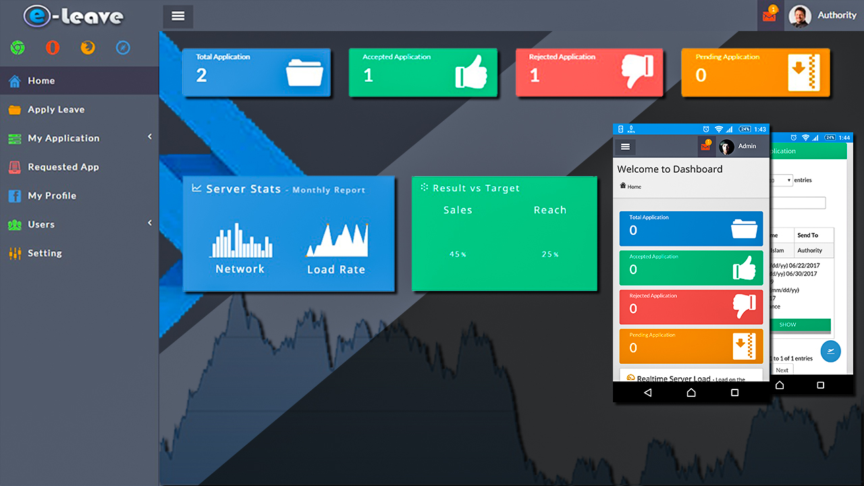Click the Next pagination button
Viewport: 864px width, 486px height.
click(x=782, y=370)
